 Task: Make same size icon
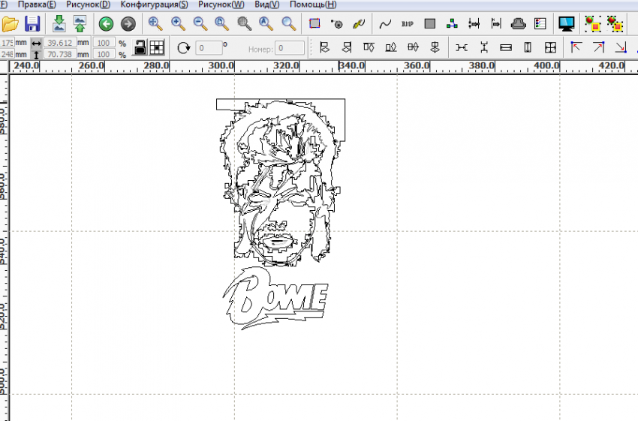(550, 47)
